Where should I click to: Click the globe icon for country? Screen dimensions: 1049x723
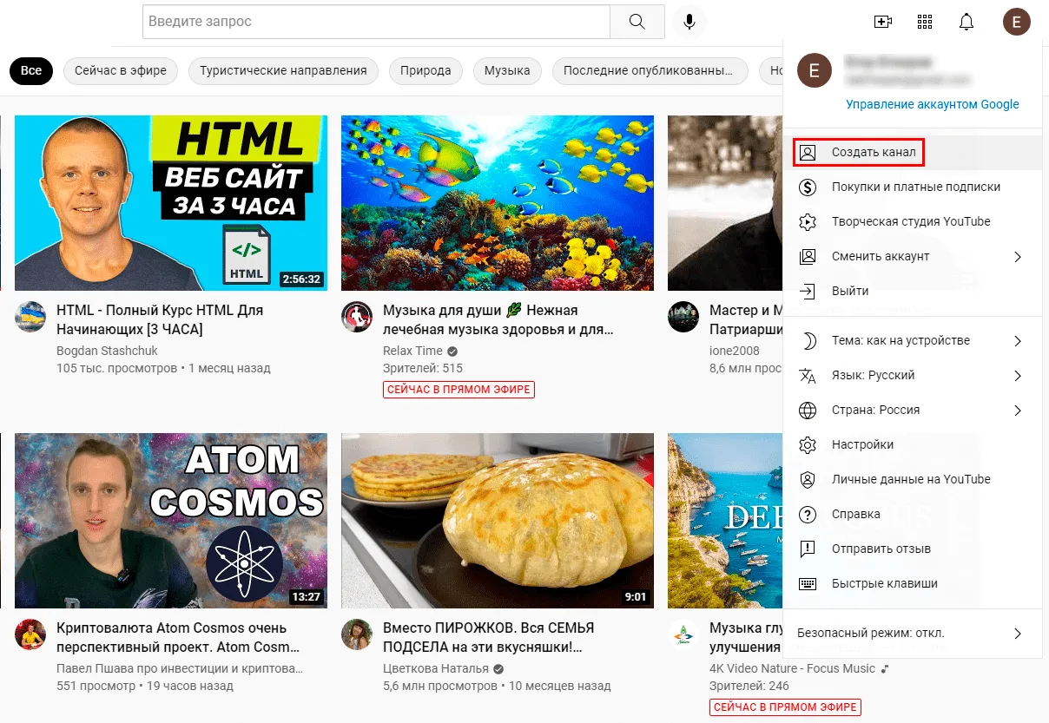(808, 411)
